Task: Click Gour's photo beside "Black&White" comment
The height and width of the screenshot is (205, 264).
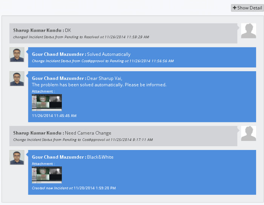Action: pos(17,158)
